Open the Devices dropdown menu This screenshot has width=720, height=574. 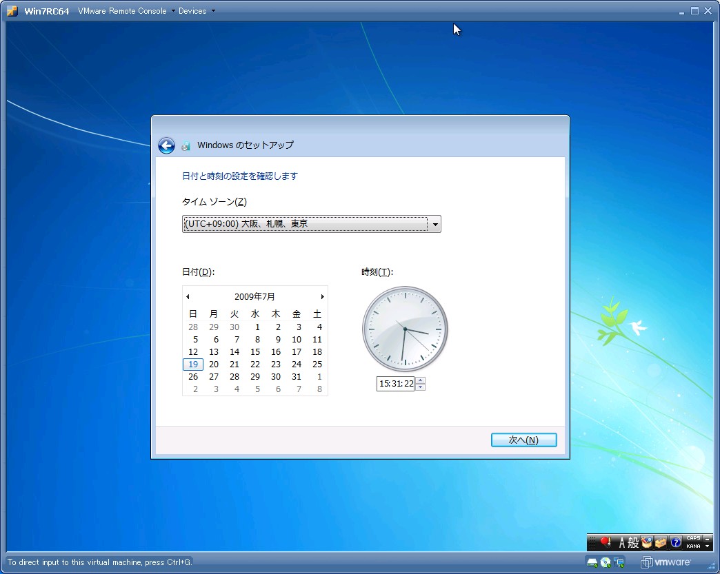click(197, 11)
